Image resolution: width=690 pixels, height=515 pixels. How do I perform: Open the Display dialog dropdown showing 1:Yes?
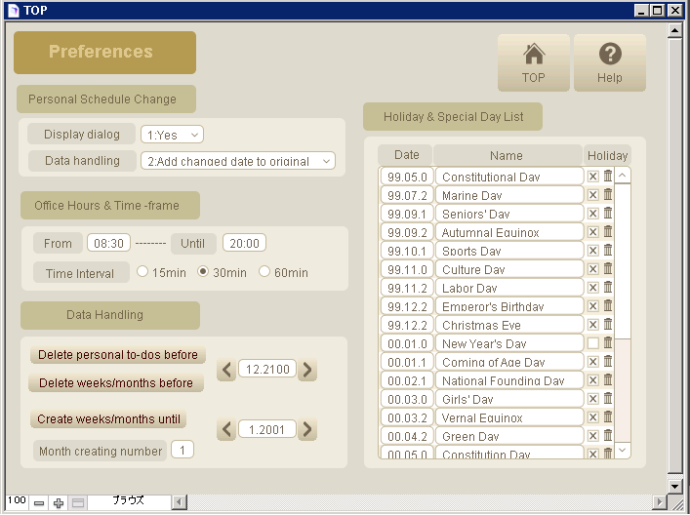tap(172, 135)
